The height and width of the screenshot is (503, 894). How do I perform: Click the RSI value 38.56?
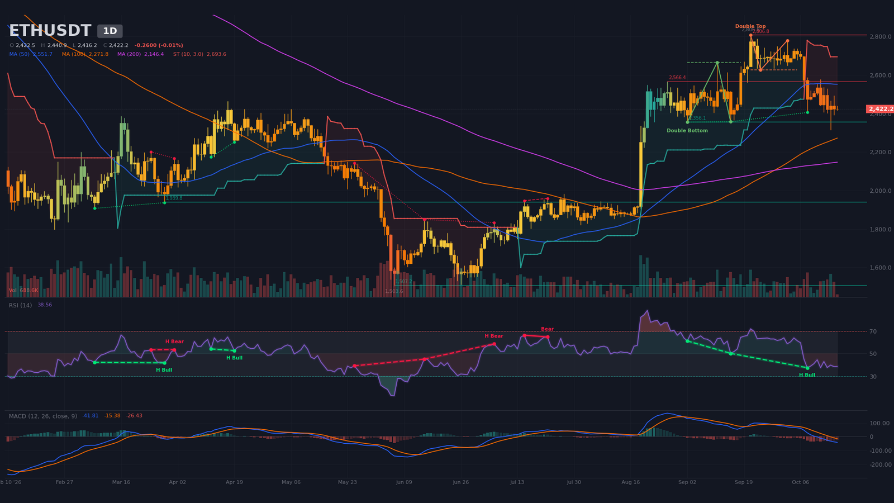(45, 305)
